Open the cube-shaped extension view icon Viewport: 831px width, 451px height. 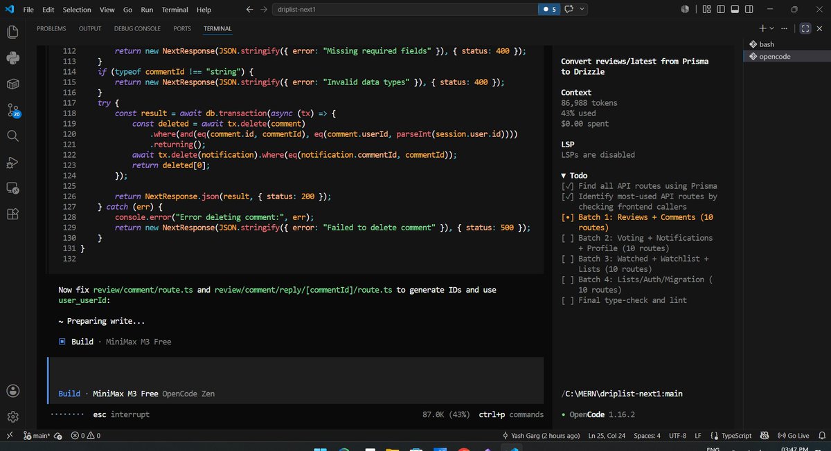coord(12,84)
